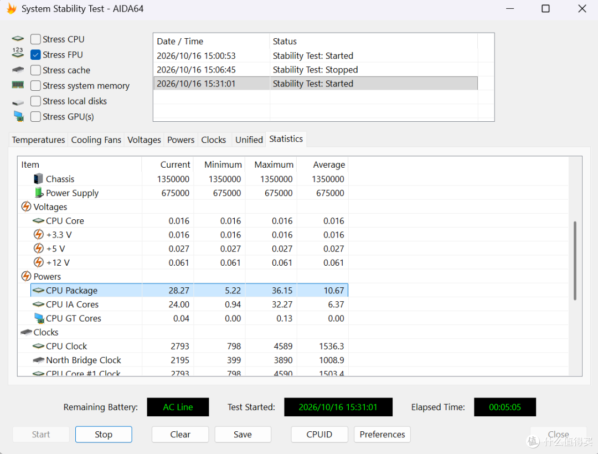Click the Average column header
This screenshot has width=598, height=454.
[x=323, y=164]
